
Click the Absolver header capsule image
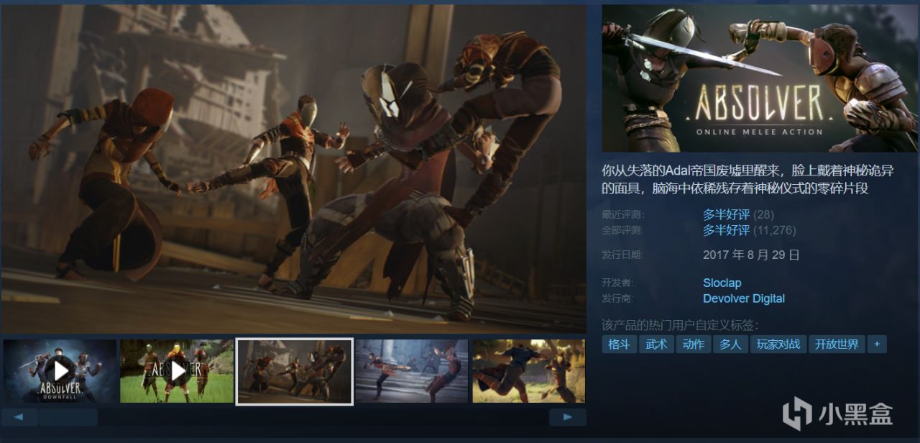[760, 78]
